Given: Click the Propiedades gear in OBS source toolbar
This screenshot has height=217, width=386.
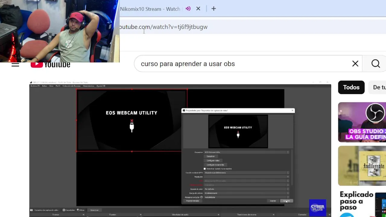Looking at the screenshot, I should 69,210.
